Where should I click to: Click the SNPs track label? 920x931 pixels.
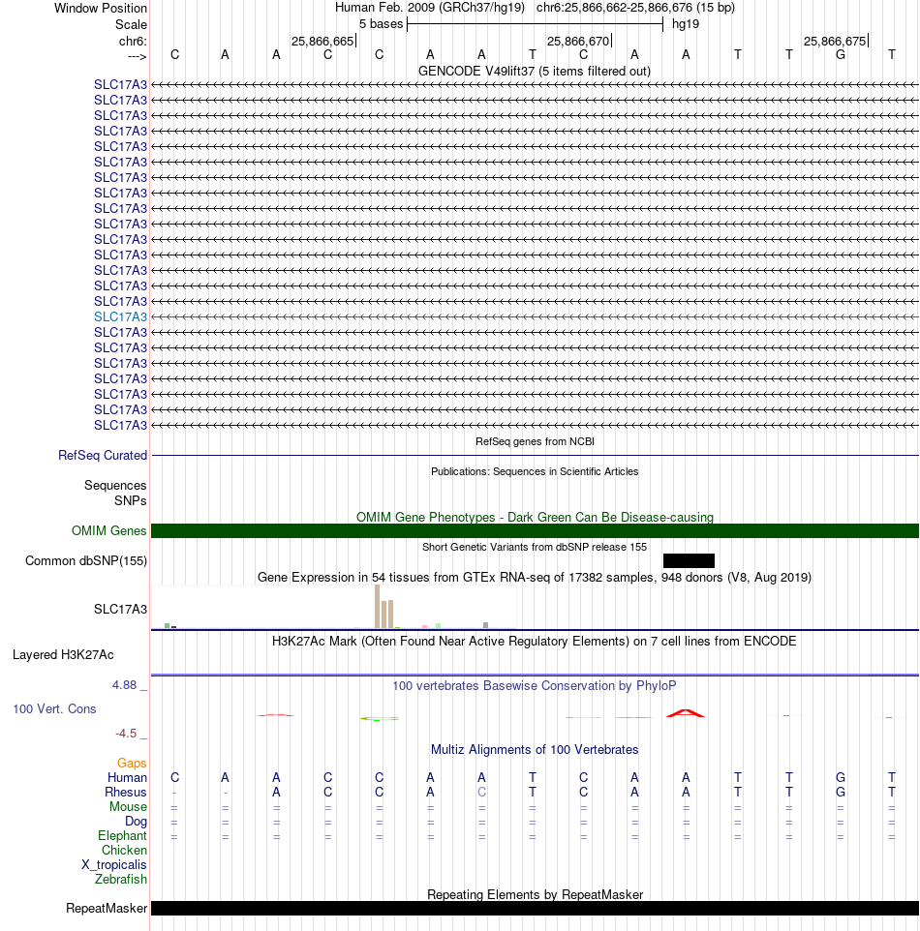pos(130,501)
